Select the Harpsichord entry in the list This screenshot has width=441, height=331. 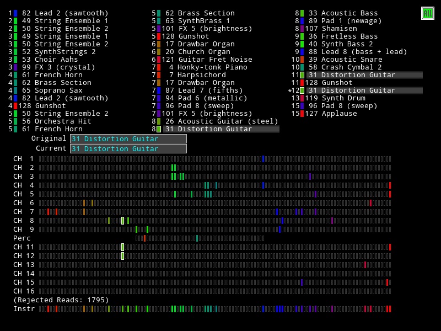point(201,75)
